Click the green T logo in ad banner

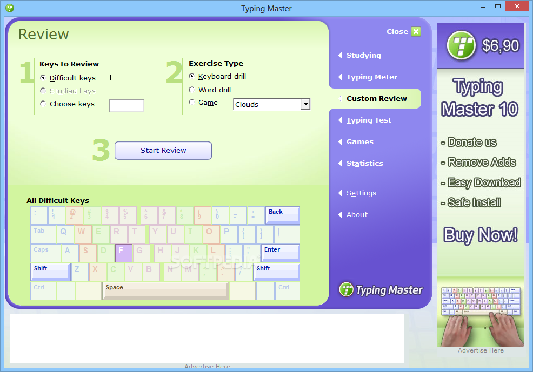(461, 45)
